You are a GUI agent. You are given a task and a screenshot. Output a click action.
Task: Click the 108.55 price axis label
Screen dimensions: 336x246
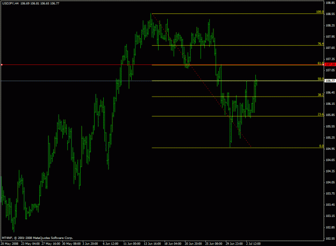[x=330, y=14]
